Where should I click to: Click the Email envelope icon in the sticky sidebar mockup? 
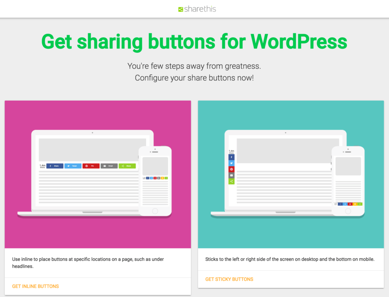[231, 175]
